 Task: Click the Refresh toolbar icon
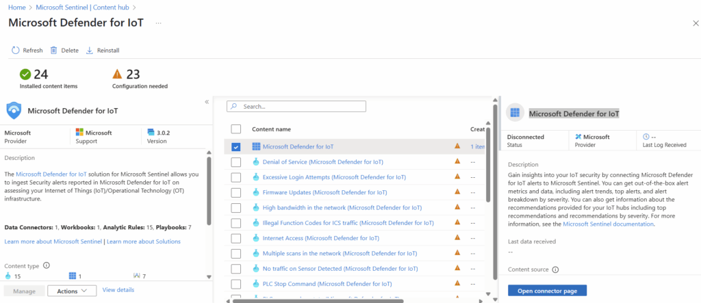click(15, 51)
